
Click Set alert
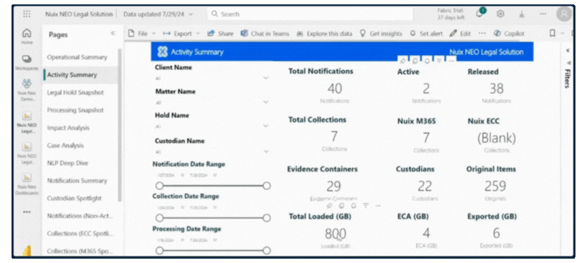pyautogui.click(x=426, y=34)
